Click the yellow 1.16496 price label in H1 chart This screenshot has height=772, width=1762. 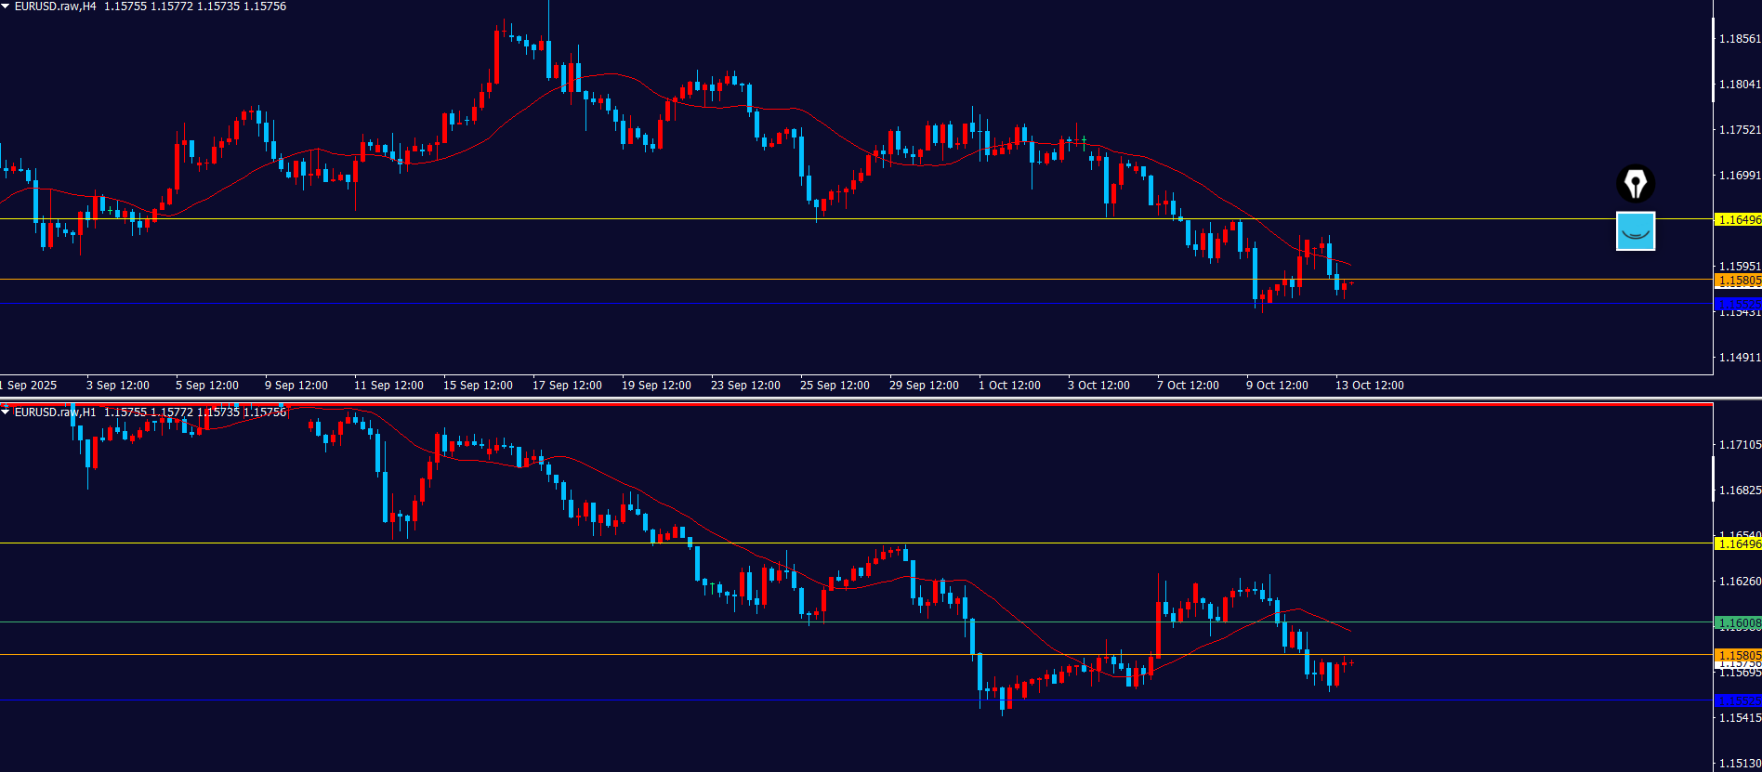(x=1737, y=543)
